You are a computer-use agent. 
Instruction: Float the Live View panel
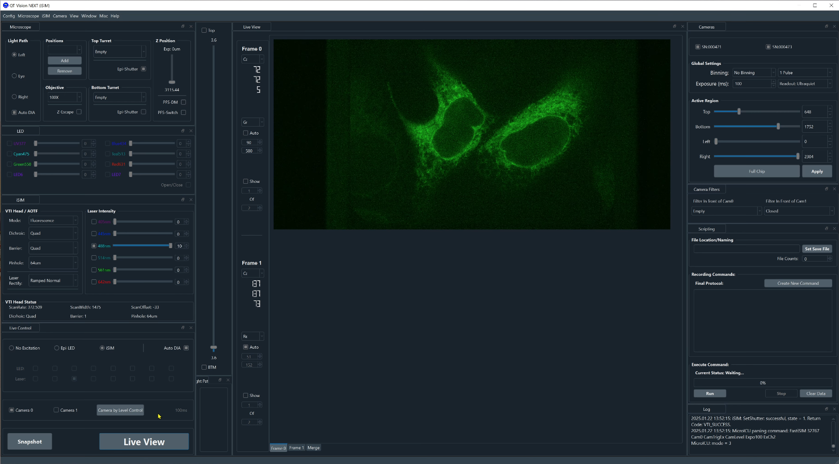[675, 26]
